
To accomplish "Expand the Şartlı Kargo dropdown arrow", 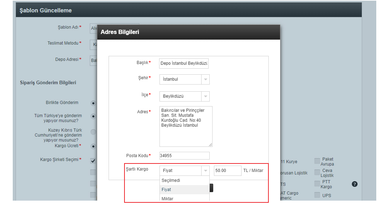I will pos(205,171).
